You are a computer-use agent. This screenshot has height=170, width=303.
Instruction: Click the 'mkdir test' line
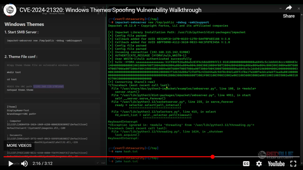14,72
